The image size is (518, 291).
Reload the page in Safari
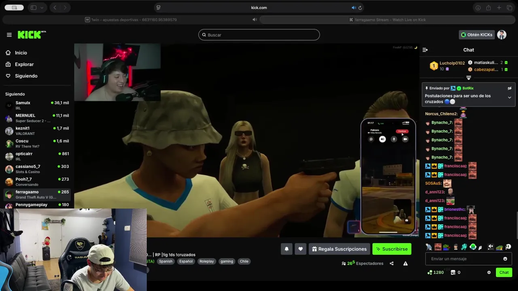360,8
